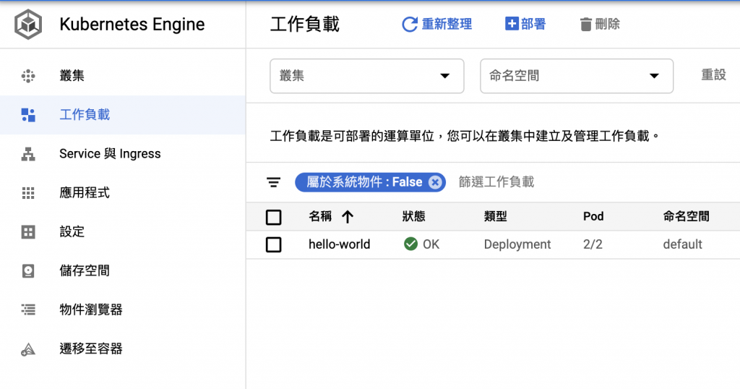This screenshot has width=740, height=389.
Task: Click the 2/2 Pod count cell
Action: [593, 244]
